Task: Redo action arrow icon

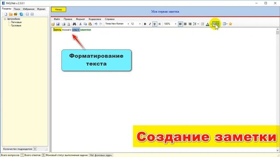Action: click(x=101, y=24)
